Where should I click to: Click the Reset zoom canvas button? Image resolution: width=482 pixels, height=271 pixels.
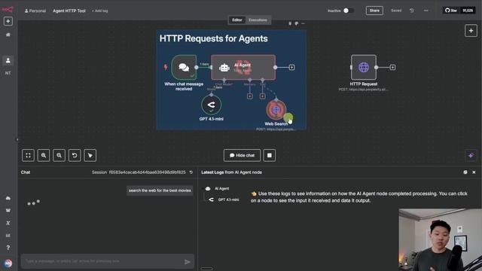pos(75,156)
